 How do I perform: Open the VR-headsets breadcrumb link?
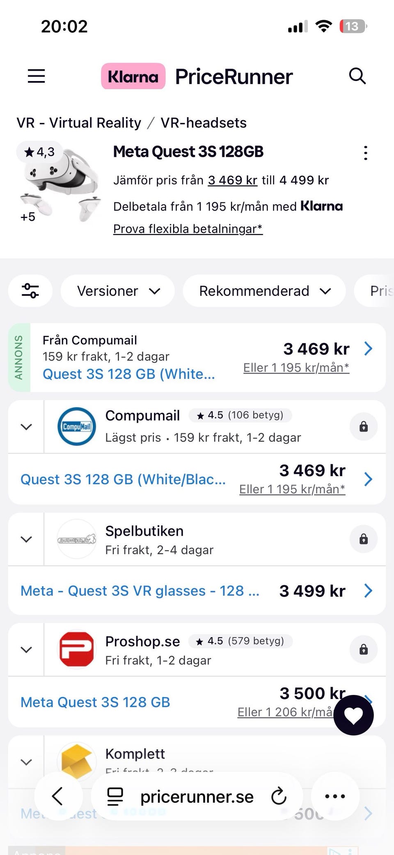coord(204,123)
